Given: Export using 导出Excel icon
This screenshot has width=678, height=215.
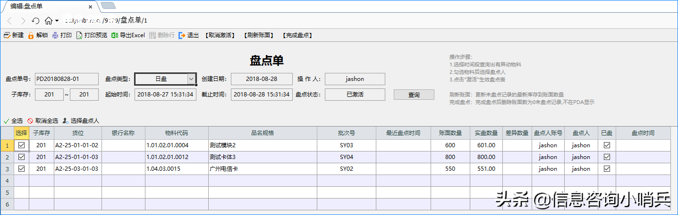Looking at the screenshot, I should pyautogui.click(x=115, y=35).
